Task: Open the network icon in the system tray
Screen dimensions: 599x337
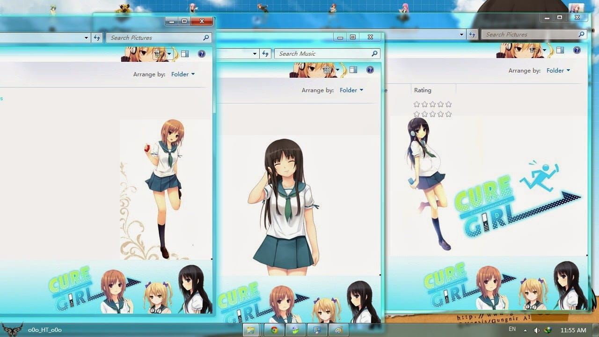Action: point(548,330)
